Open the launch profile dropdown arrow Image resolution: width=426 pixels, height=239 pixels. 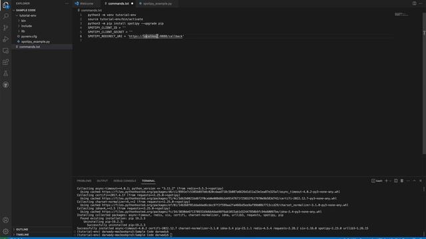pos(391,181)
